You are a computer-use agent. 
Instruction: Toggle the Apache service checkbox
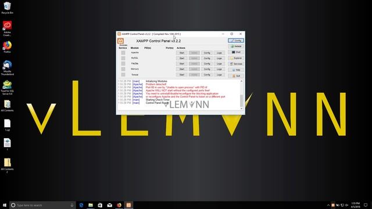tap(123, 53)
